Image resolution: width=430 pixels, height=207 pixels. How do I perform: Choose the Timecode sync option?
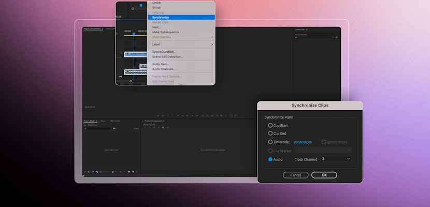pos(270,142)
